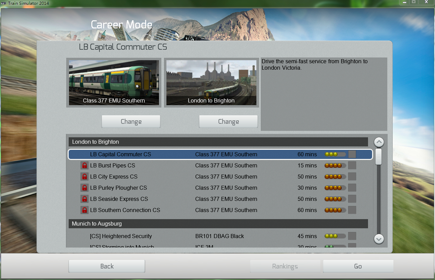The image size is (435, 280).
Task: Maximize the Train Simulator 2014 window
Action: pyautogui.click(x=413, y=2)
